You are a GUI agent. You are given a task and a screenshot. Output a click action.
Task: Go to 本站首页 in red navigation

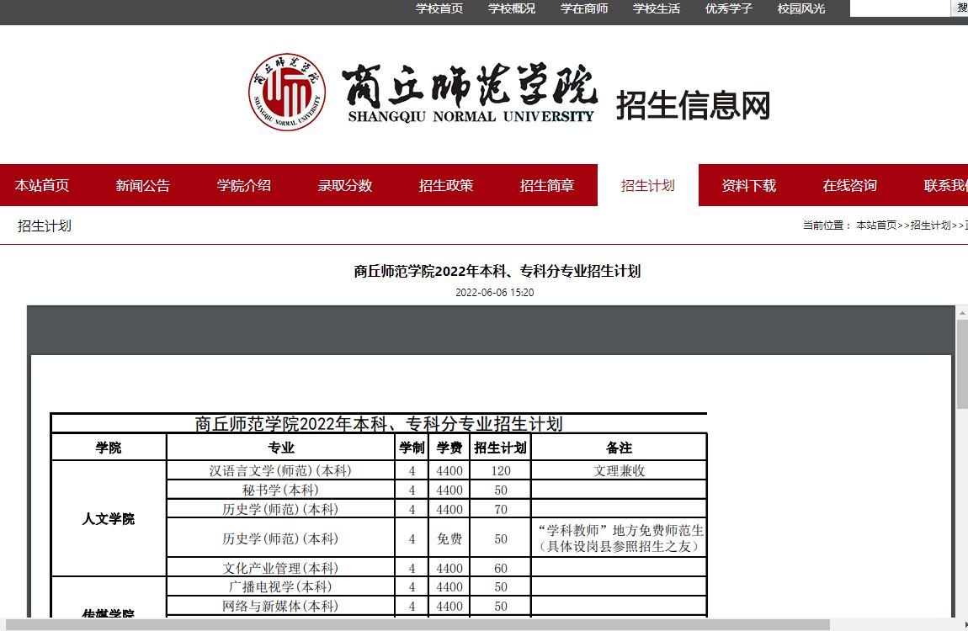pos(42,185)
